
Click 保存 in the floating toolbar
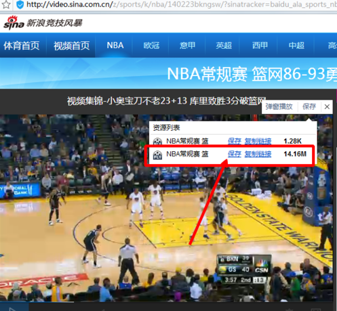point(309,106)
